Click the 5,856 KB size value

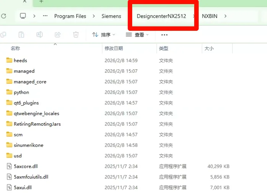(x=220, y=177)
